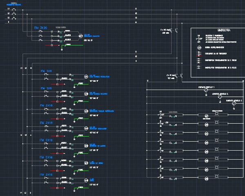245x196 pixels.
Task: Click the third contacto sencillo outlet symbol
Action: pyautogui.click(x=234, y=104)
